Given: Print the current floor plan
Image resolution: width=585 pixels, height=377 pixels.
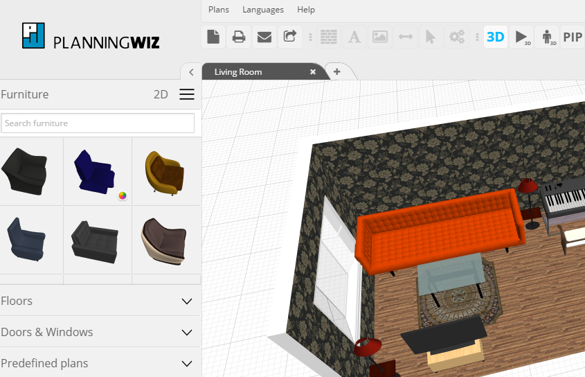Looking at the screenshot, I should 239,37.
